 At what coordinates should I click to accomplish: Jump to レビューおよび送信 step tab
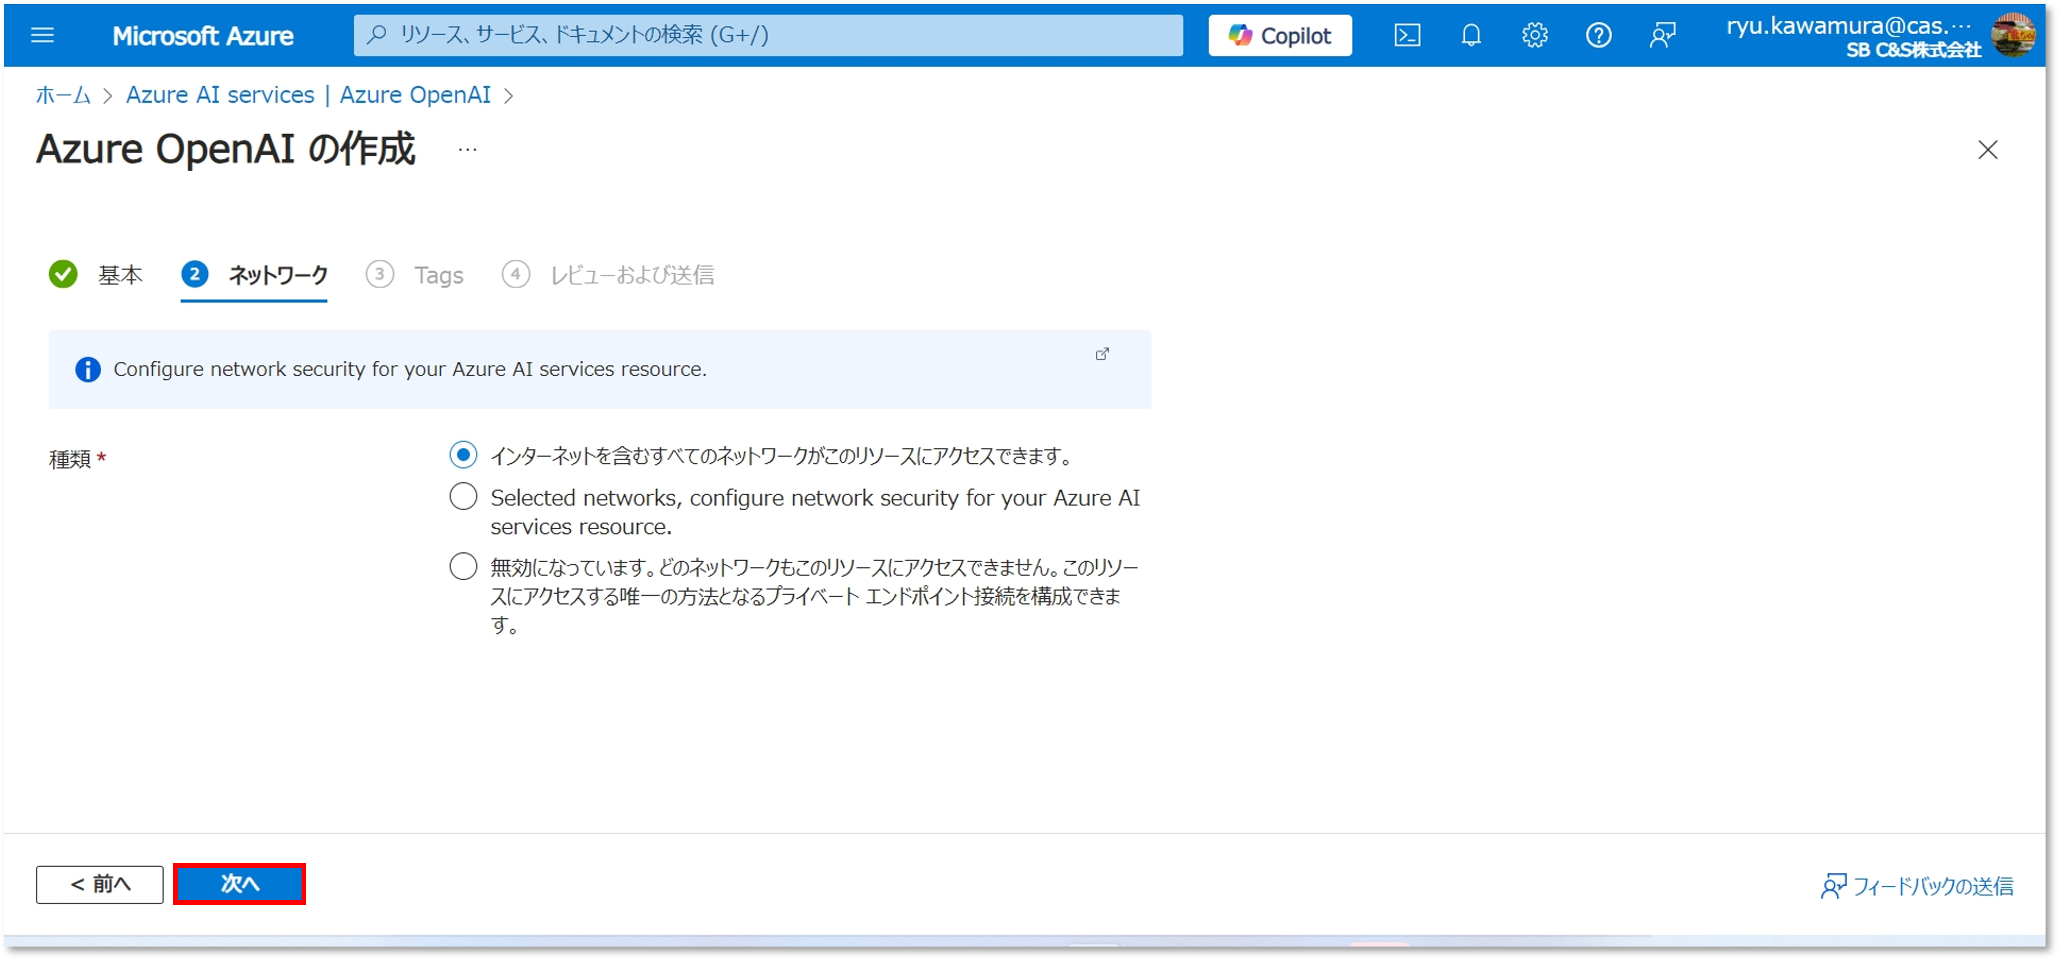click(607, 275)
